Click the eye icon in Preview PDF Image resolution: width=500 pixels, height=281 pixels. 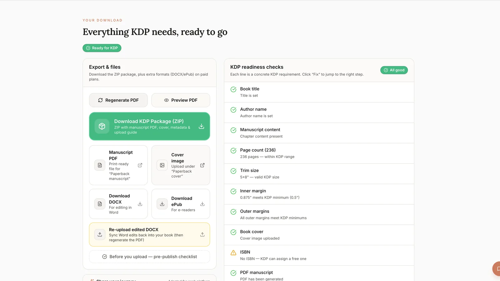166,100
